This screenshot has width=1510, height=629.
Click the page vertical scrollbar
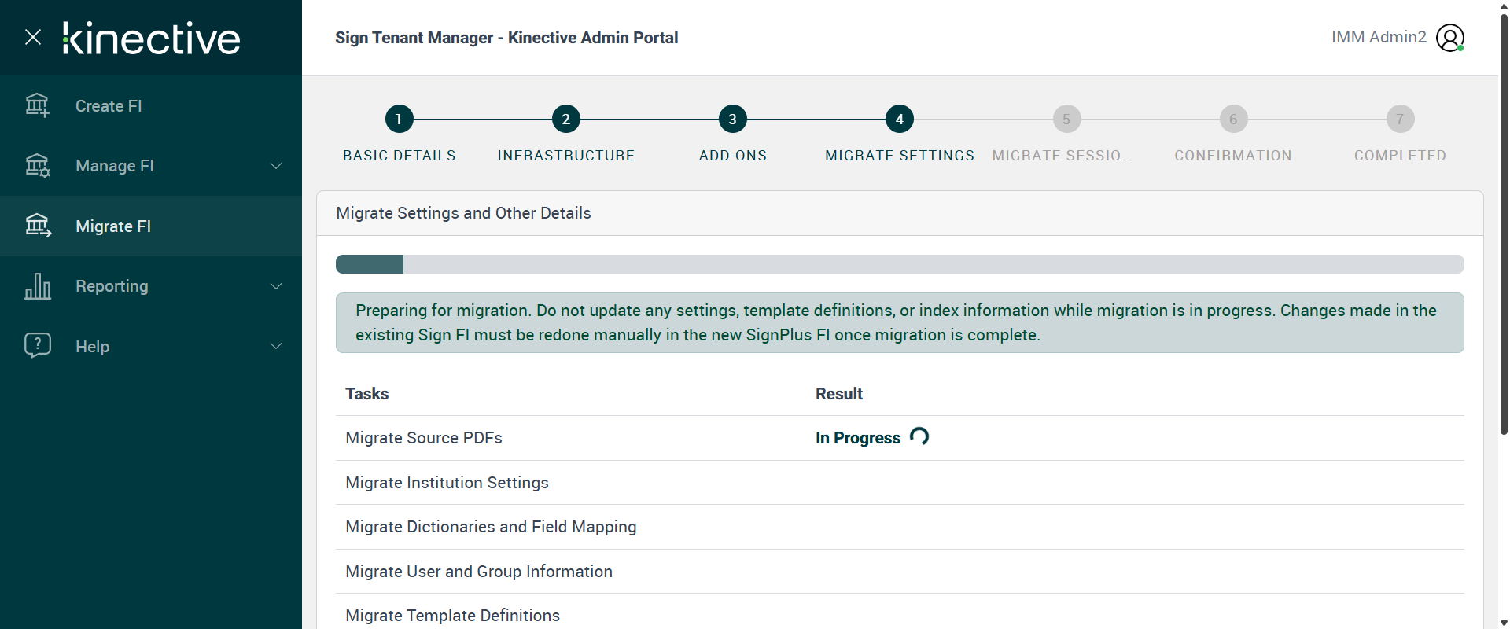point(1504,236)
